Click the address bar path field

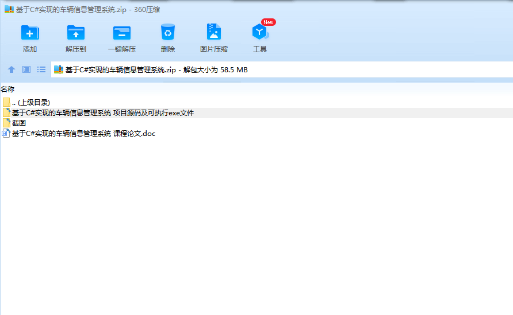pyautogui.click(x=282, y=69)
